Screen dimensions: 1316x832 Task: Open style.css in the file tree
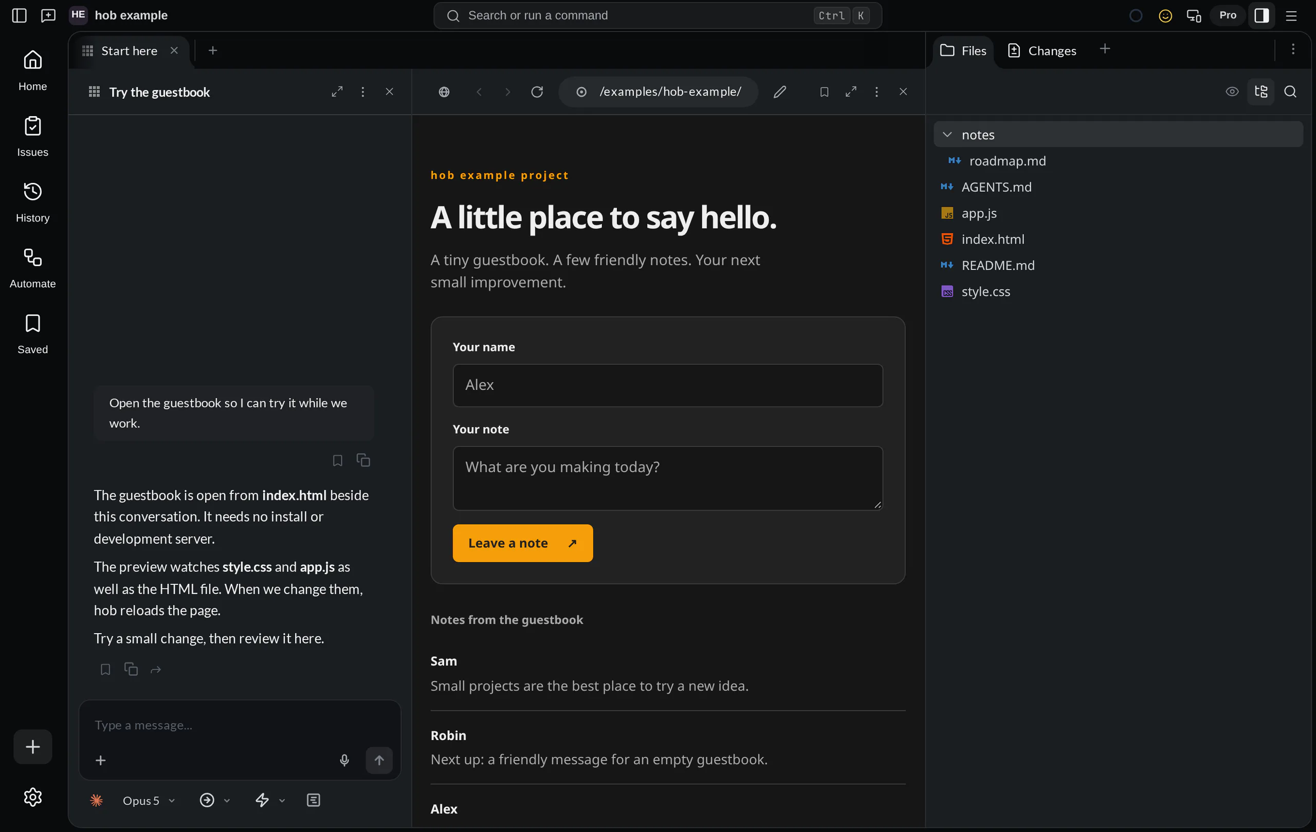click(x=1118, y=292)
